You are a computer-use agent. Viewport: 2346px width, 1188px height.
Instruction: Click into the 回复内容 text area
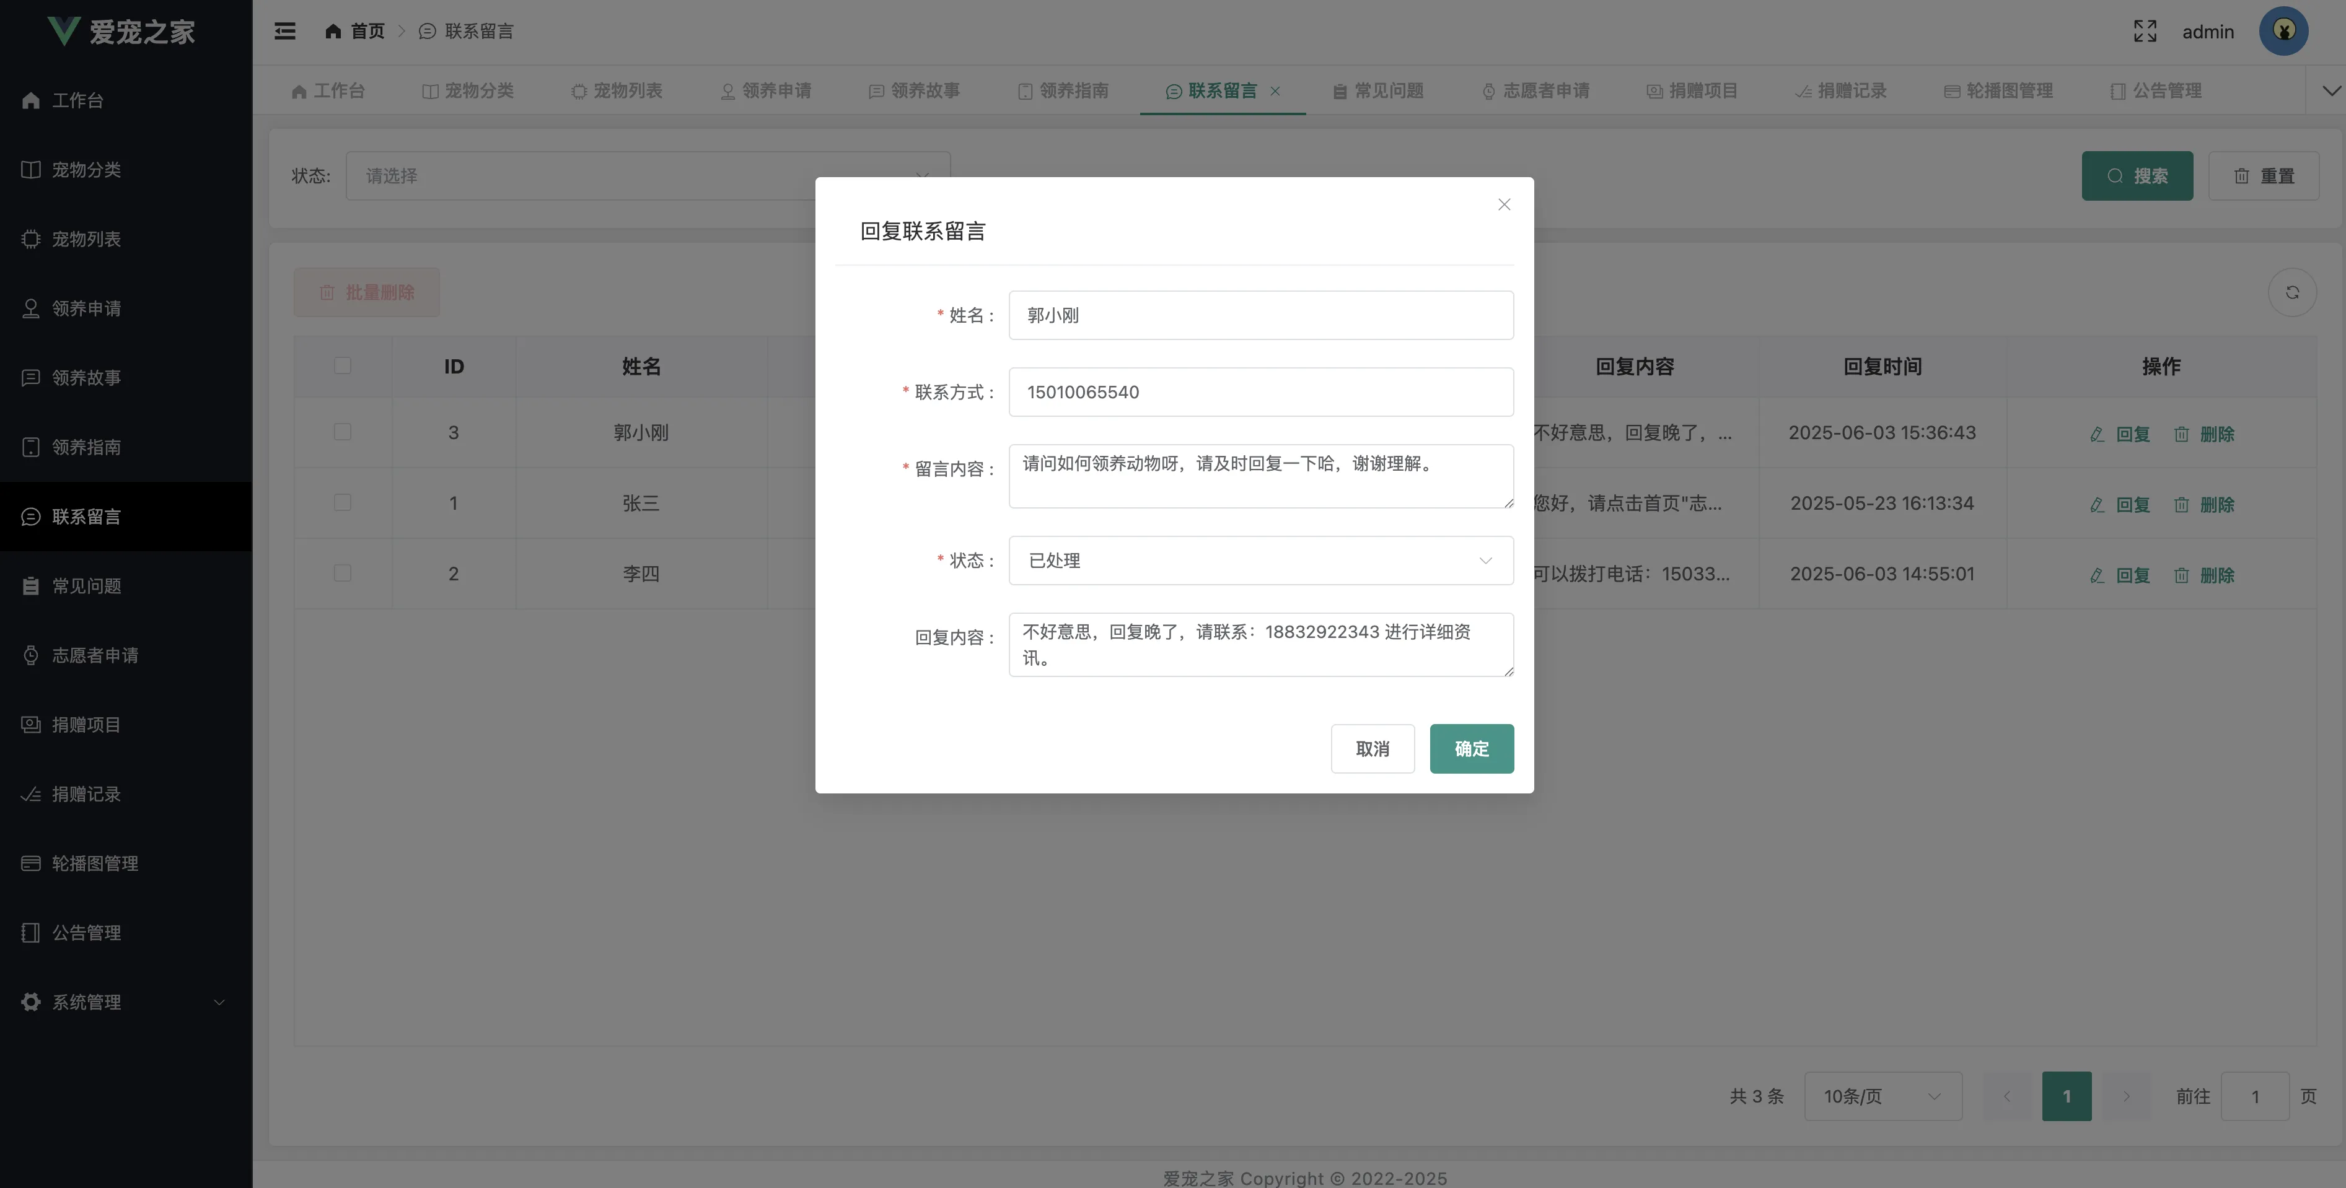coord(1260,645)
